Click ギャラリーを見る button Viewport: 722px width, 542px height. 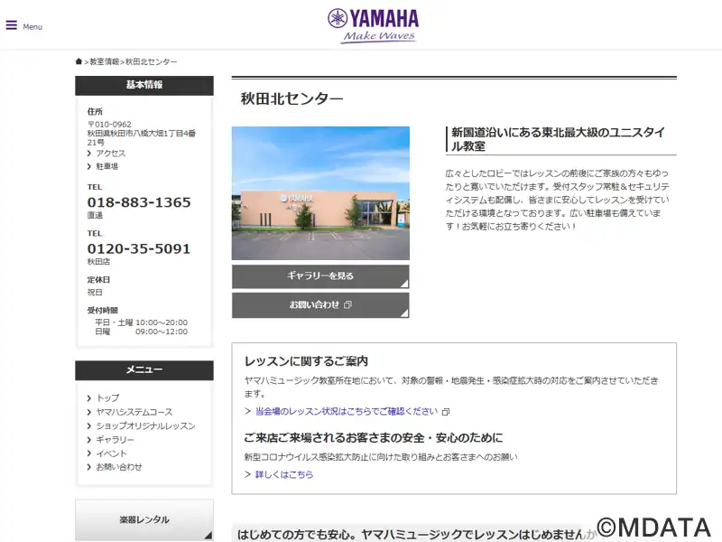pyautogui.click(x=320, y=276)
